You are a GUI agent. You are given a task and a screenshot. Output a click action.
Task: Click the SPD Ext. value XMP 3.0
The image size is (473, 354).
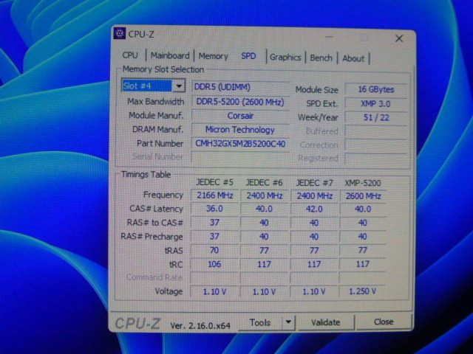[x=376, y=104]
